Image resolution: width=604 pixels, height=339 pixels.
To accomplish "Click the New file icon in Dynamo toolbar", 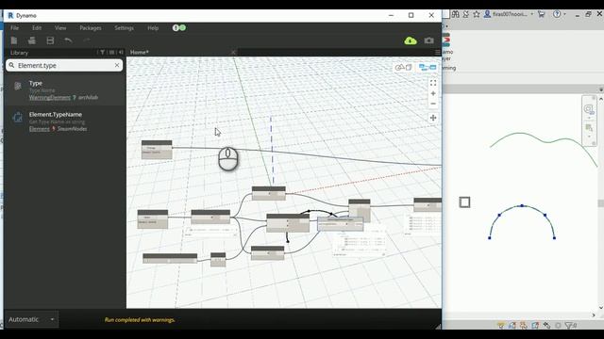I will (x=14, y=40).
